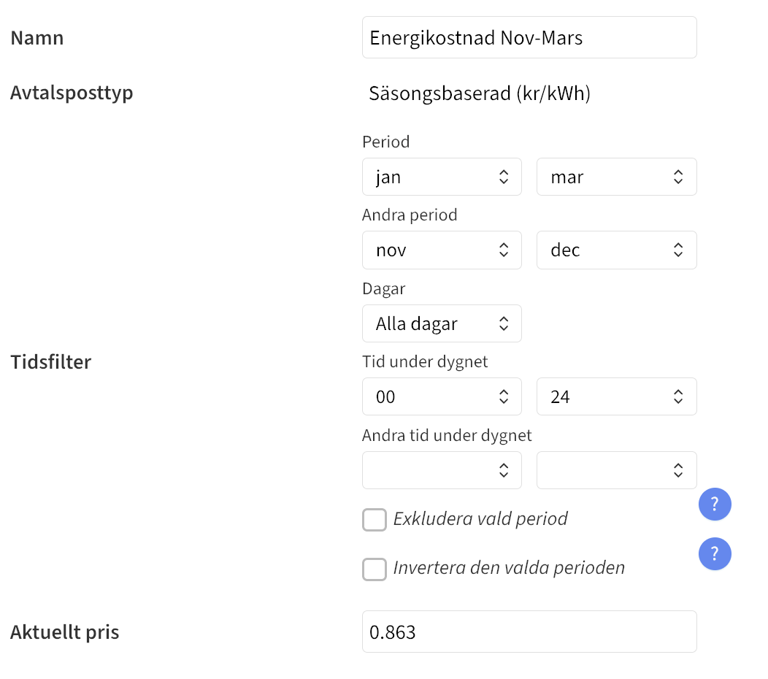Click the Invertera den valda perioden label

tap(509, 568)
